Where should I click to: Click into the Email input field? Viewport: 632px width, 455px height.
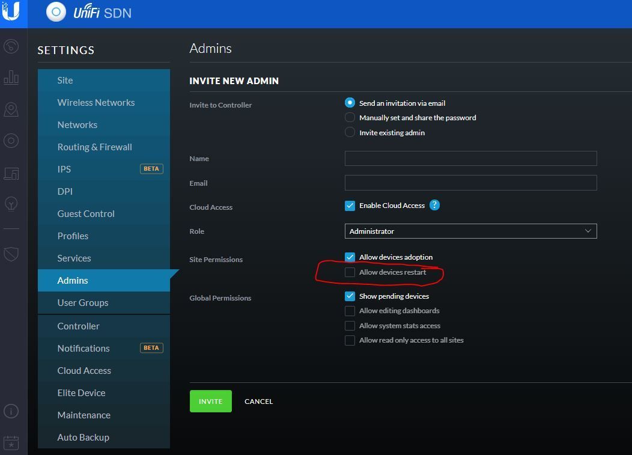click(470, 183)
